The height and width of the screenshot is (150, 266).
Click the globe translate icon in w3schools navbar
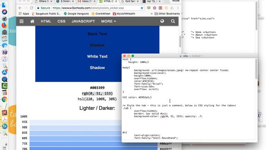pyautogui.click(x=162, y=21)
